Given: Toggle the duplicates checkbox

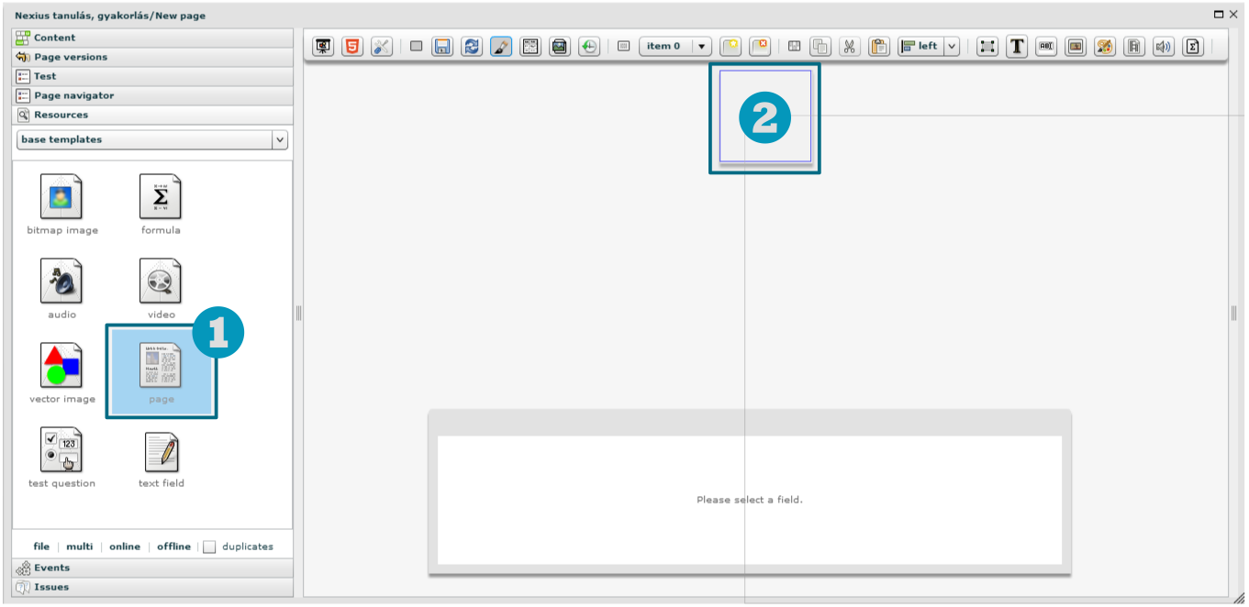Looking at the screenshot, I should click(209, 546).
